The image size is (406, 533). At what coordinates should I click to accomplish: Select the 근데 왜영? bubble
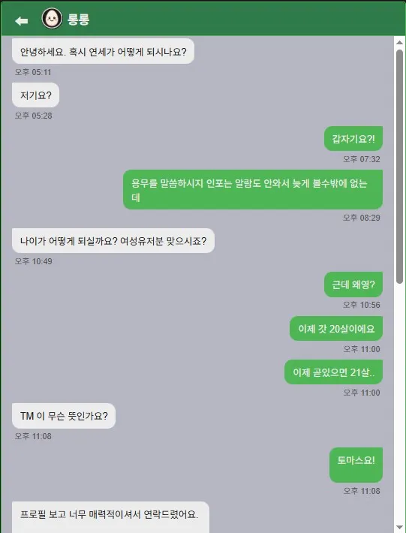(353, 285)
